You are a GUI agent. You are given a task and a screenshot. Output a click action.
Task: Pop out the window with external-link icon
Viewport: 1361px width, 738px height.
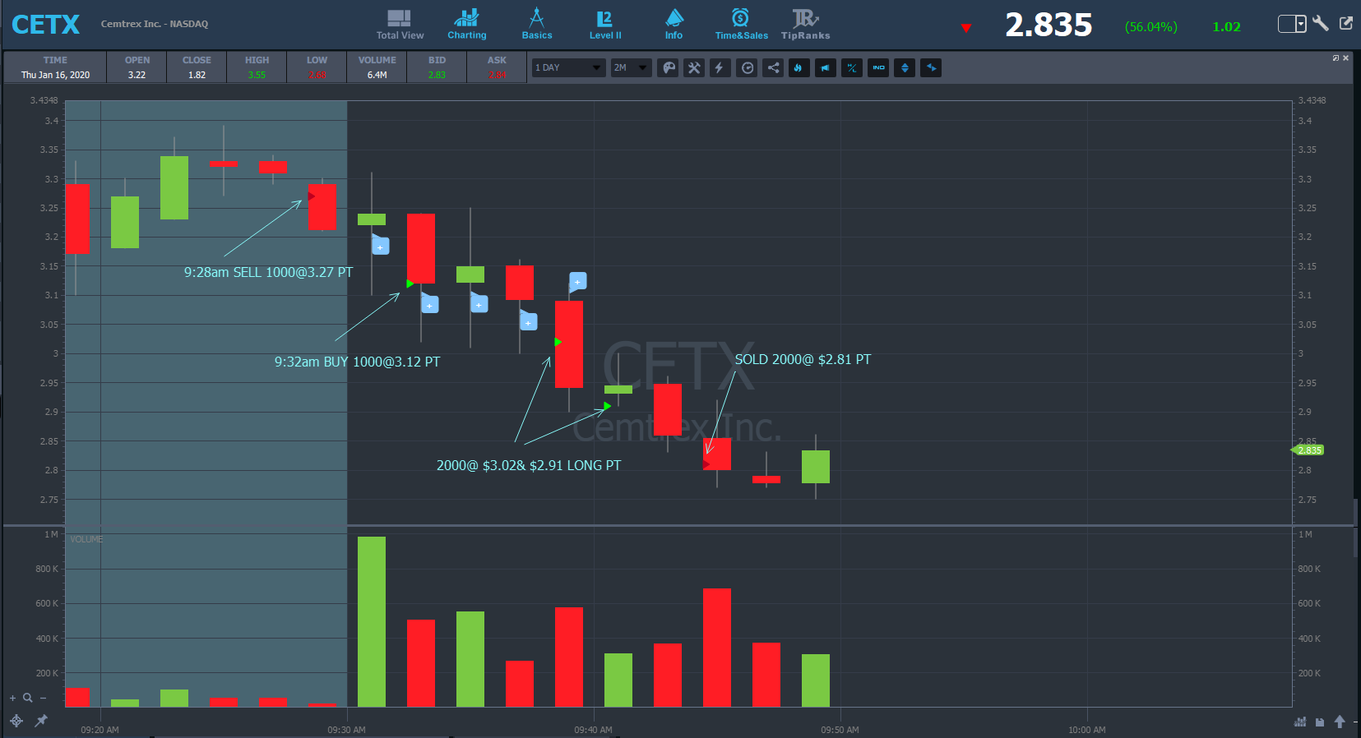(1346, 23)
